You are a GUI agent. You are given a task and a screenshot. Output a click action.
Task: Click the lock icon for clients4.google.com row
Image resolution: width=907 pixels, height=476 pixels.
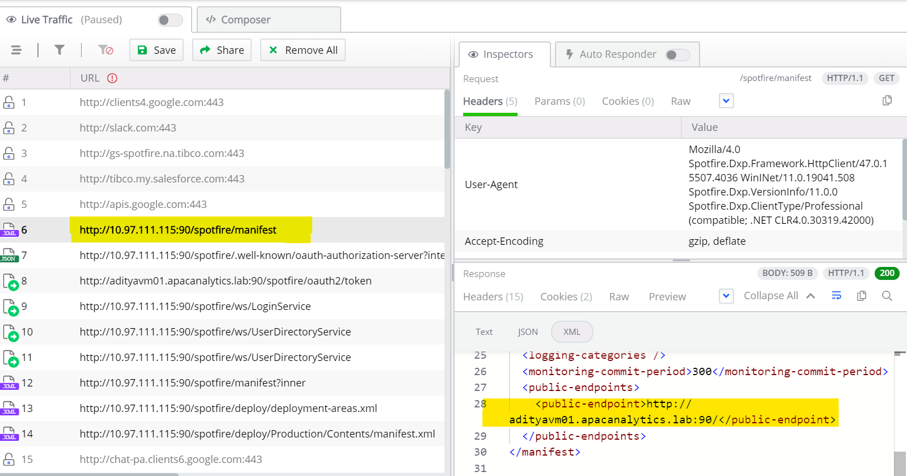tap(9, 102)
